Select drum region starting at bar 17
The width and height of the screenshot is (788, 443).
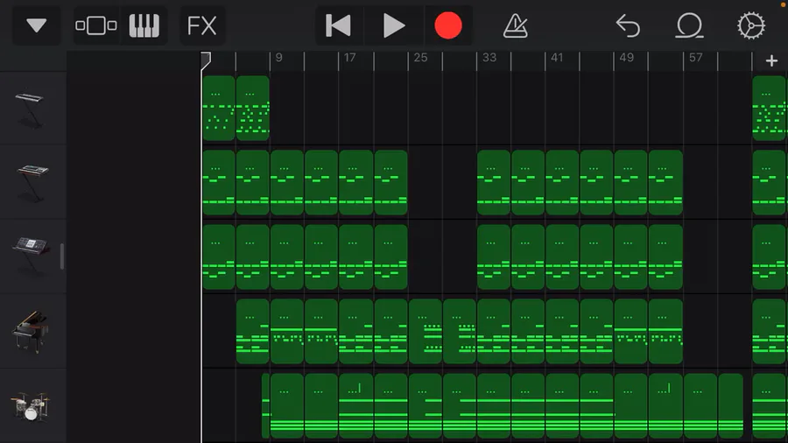click(355, 406)
